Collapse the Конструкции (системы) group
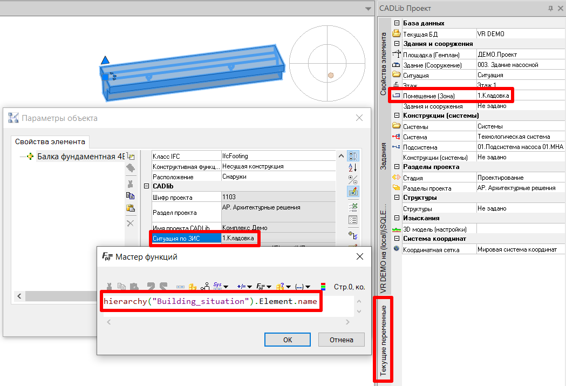This screenshot has height=386, width=566. 397,116
